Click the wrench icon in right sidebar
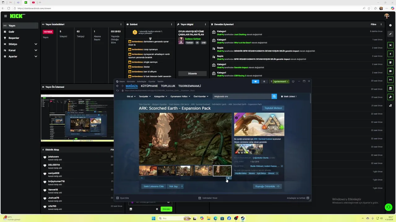 coord(390,97)
